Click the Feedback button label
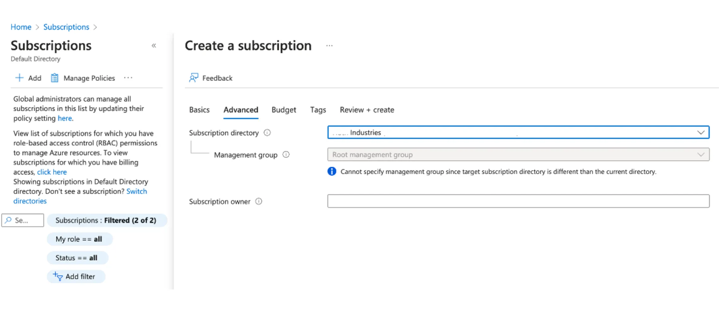 (217, 78)
